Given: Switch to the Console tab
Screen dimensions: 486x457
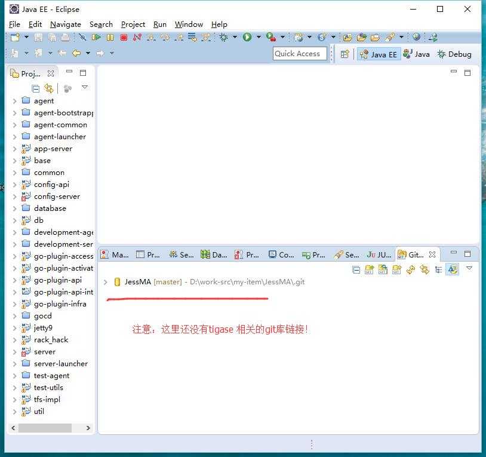Looking at the screenshot, I should click(x=281, y=255).
